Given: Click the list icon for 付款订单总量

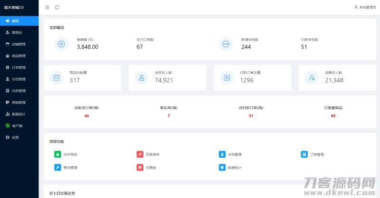Looking at the screenshot, I should [227, 77].
